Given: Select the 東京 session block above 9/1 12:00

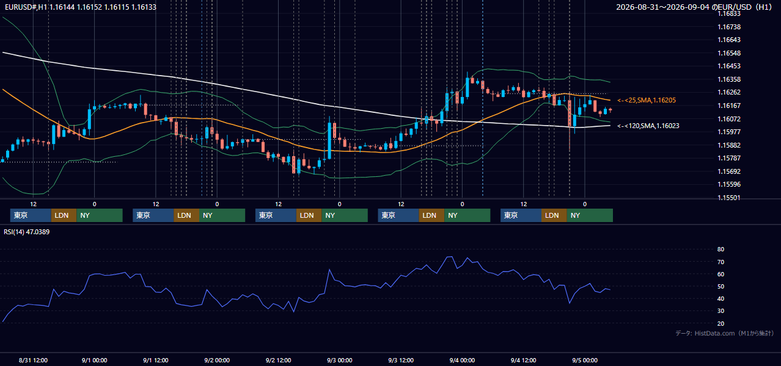Looking at the screenshot, I should (x=153, y=215).
